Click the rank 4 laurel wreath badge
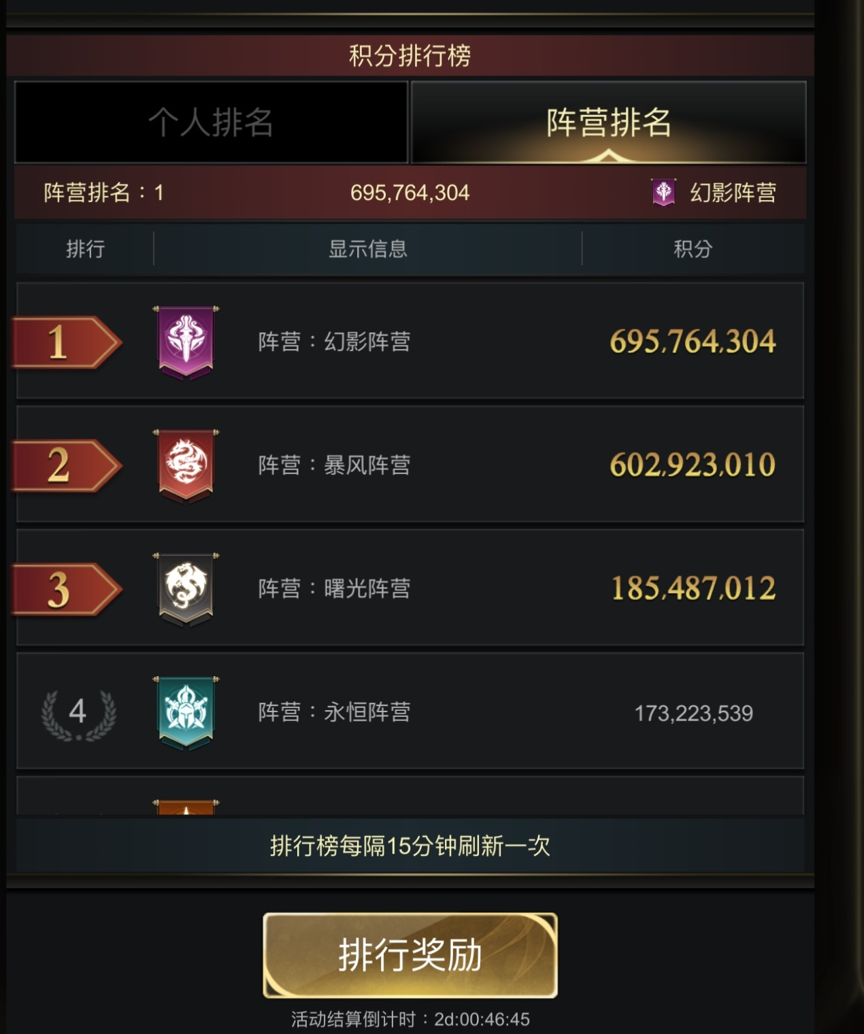This screenshot has height=1034, width=864. click(x=78, y=714)
